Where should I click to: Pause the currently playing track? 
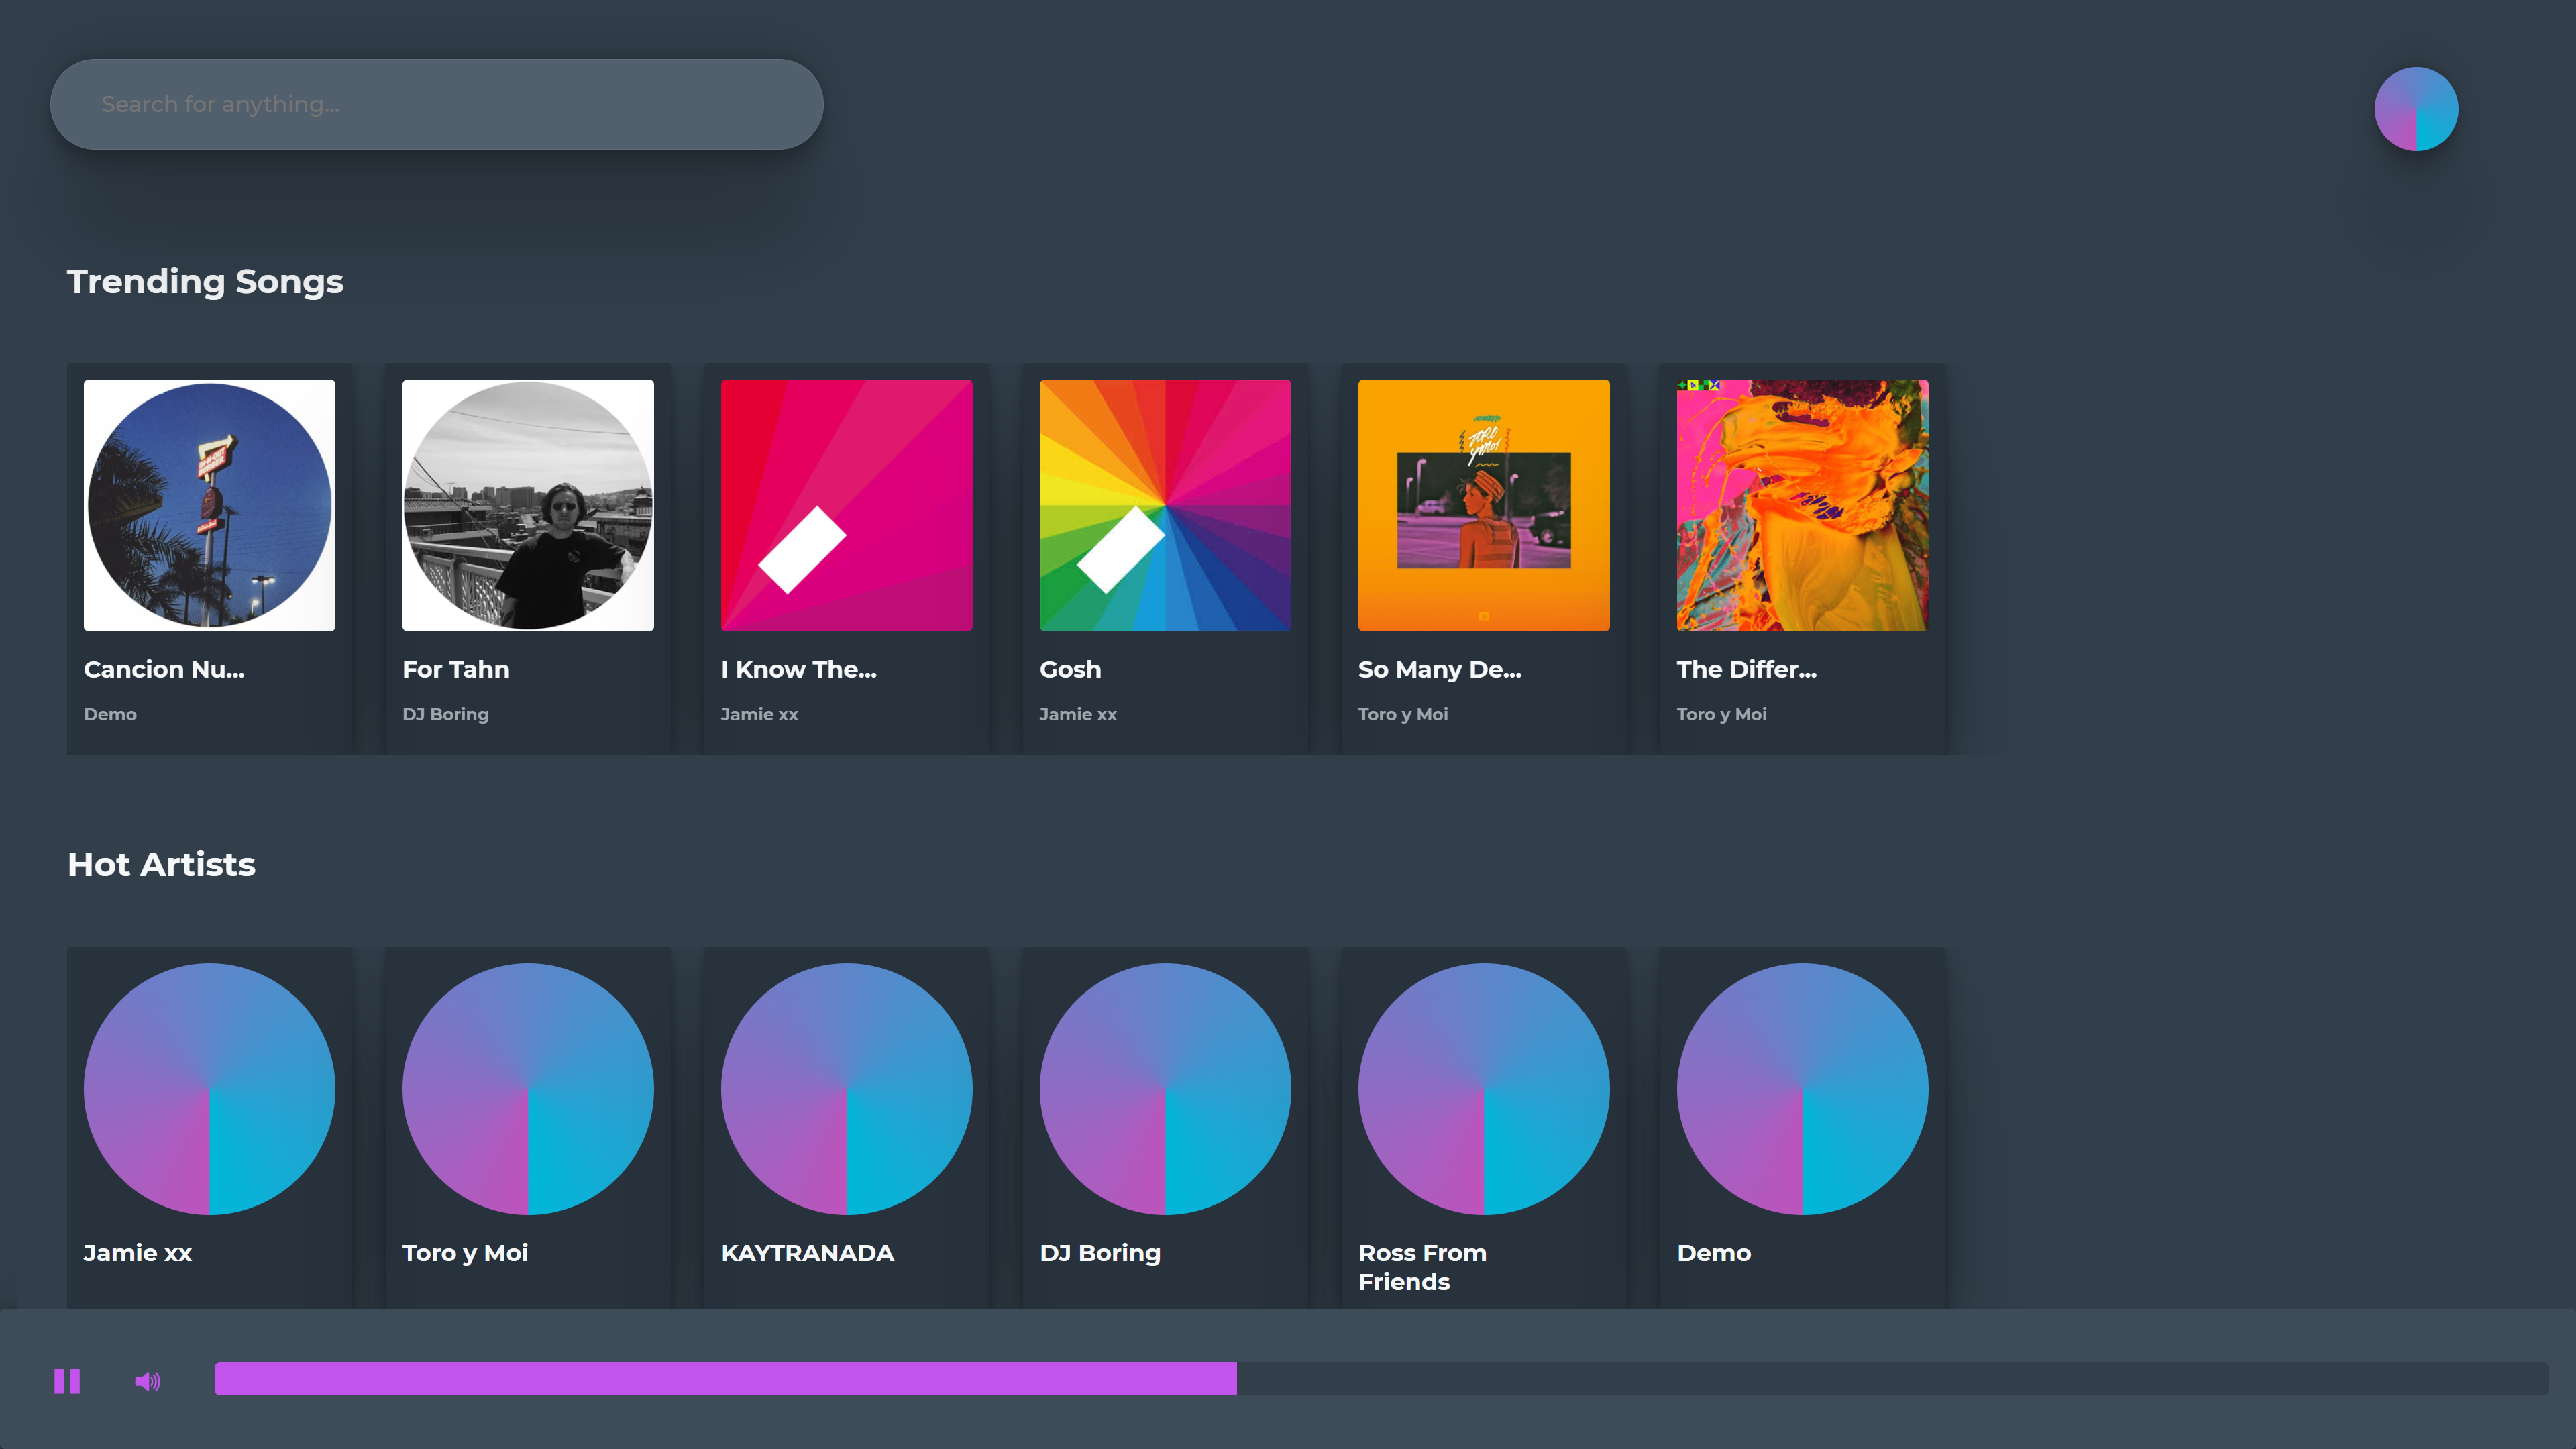click(x=67, y=1381)
